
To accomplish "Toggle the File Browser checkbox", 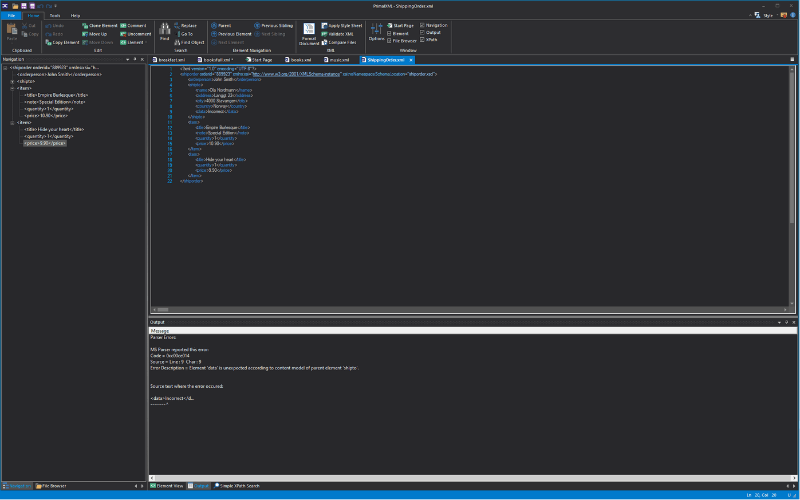I will click(402, 41).
